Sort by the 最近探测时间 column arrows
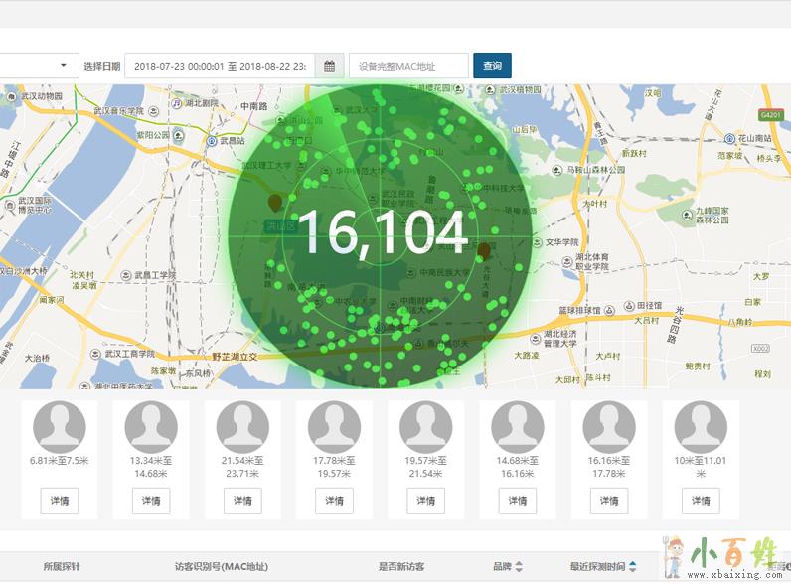 pos(633,567)
